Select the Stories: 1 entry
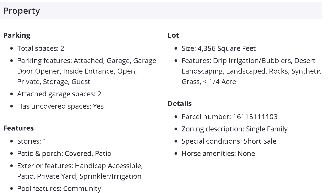This screenshot has width=329, height=193. click(x=32, y=141)
